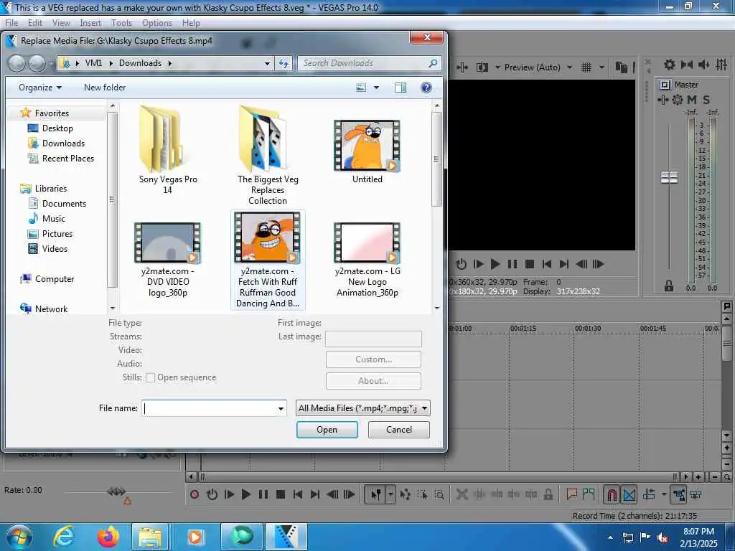
Task: Click the Master FX icon under Master label
Action: coord(663,99)
